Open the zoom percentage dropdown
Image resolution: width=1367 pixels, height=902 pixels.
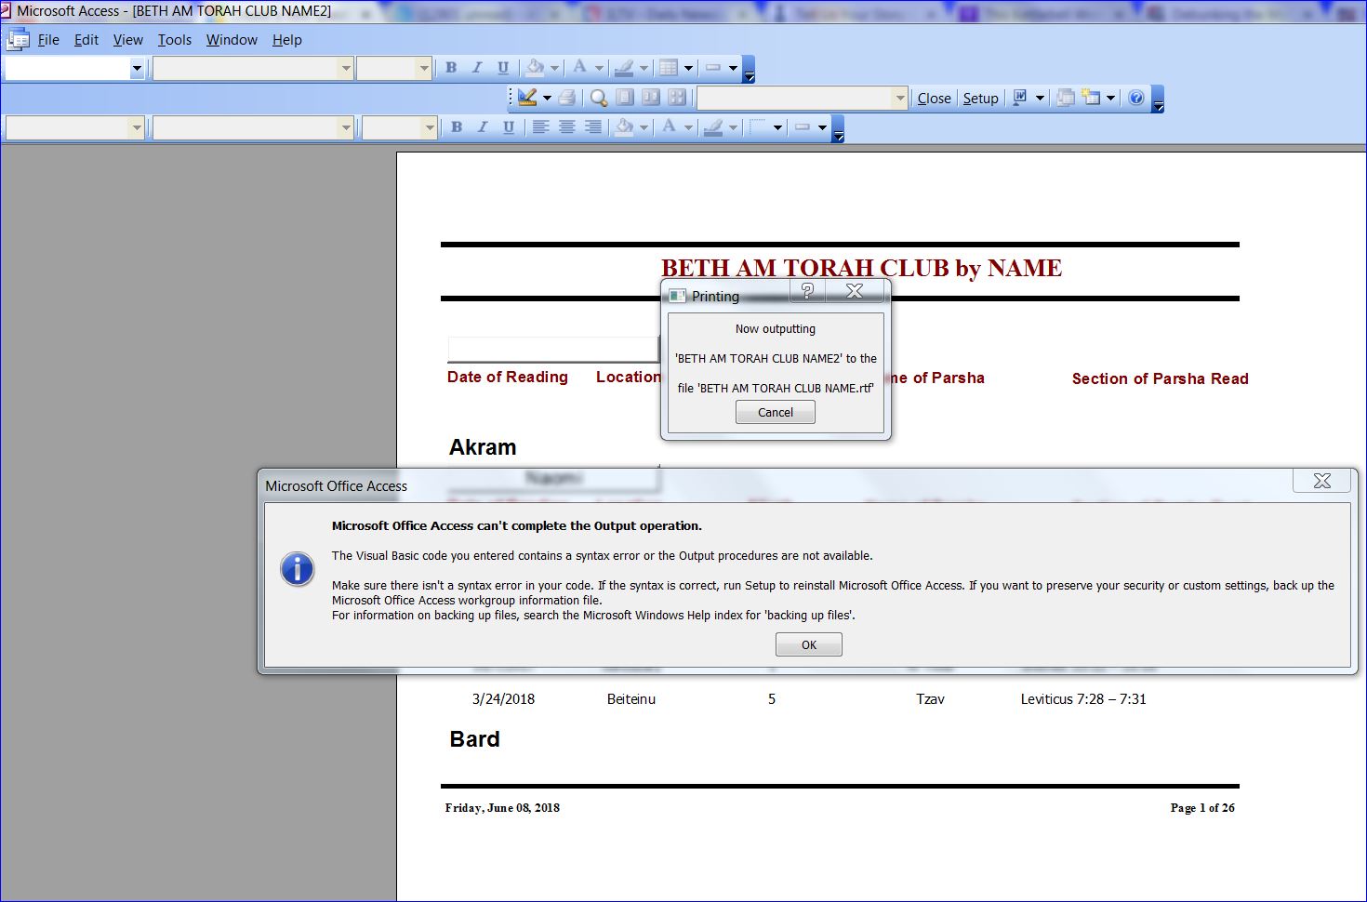898,98
